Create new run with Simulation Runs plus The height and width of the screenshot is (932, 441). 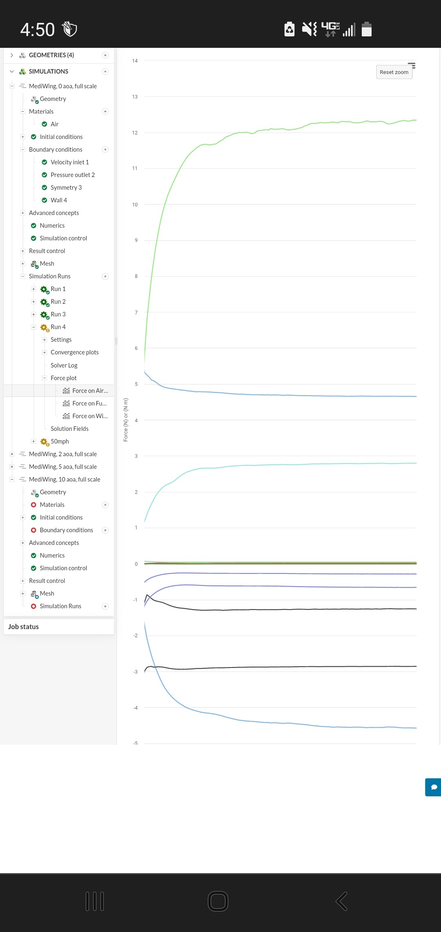coord(105,276)
